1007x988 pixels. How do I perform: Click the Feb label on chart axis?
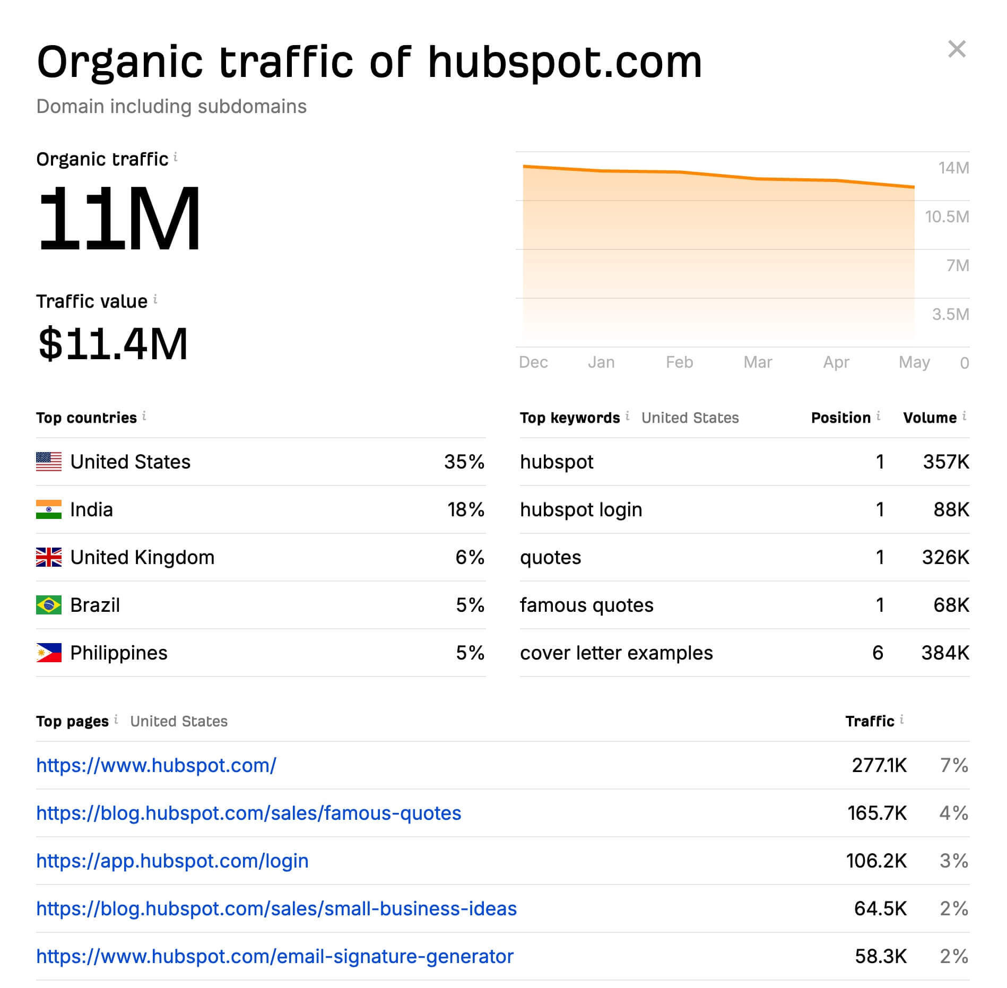coord(679,362)
